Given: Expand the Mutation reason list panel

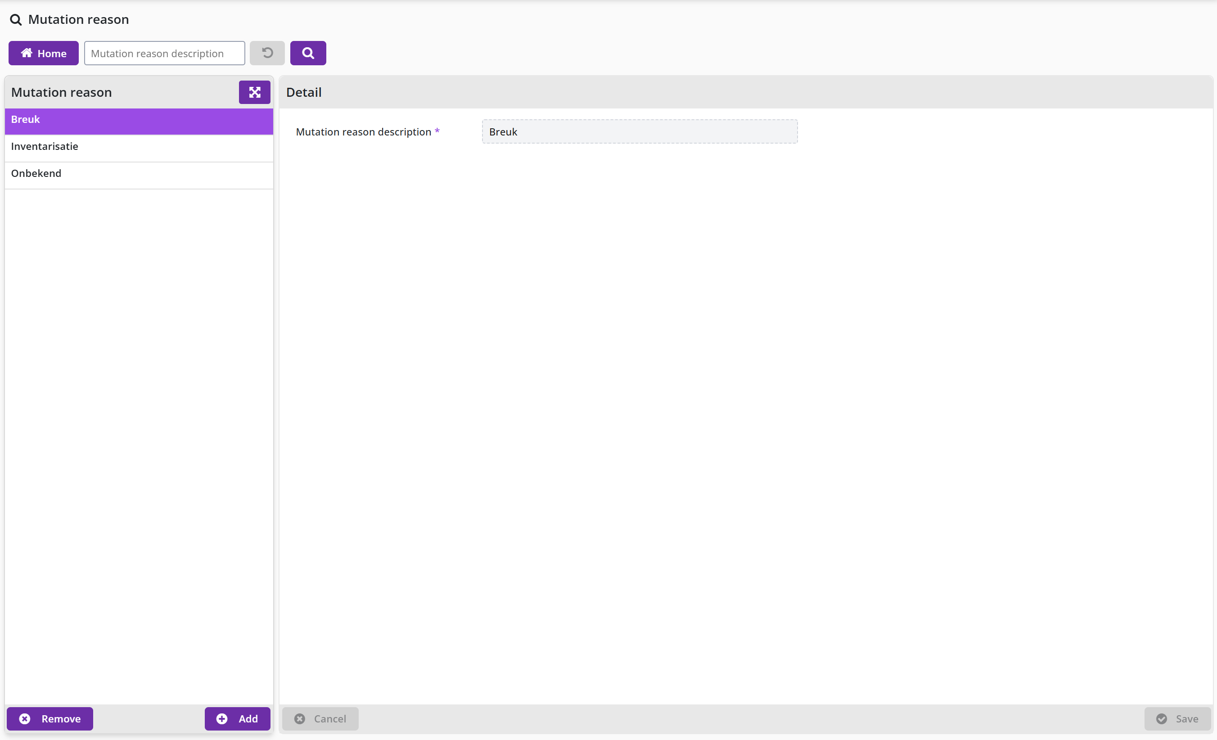Looking at the screenshot, I should [x=254, y=92].
